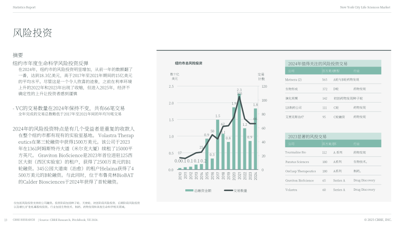Select the 总融资金额 legend label
The width and height of the screenshot is (404, 227).
click(203, 191)
